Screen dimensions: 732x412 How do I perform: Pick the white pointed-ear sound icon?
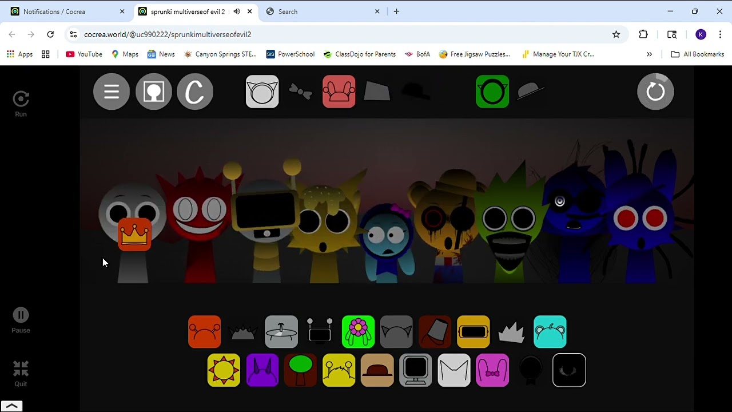(454, 370)
